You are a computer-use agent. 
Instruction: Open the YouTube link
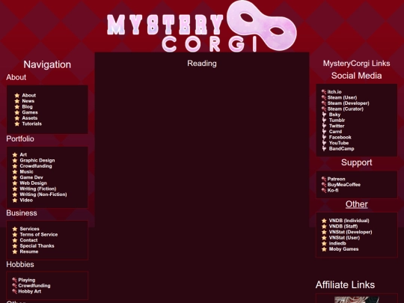339,143
